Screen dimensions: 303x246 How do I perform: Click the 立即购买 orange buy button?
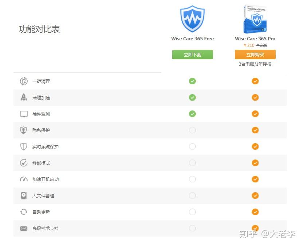coord(255,55)
